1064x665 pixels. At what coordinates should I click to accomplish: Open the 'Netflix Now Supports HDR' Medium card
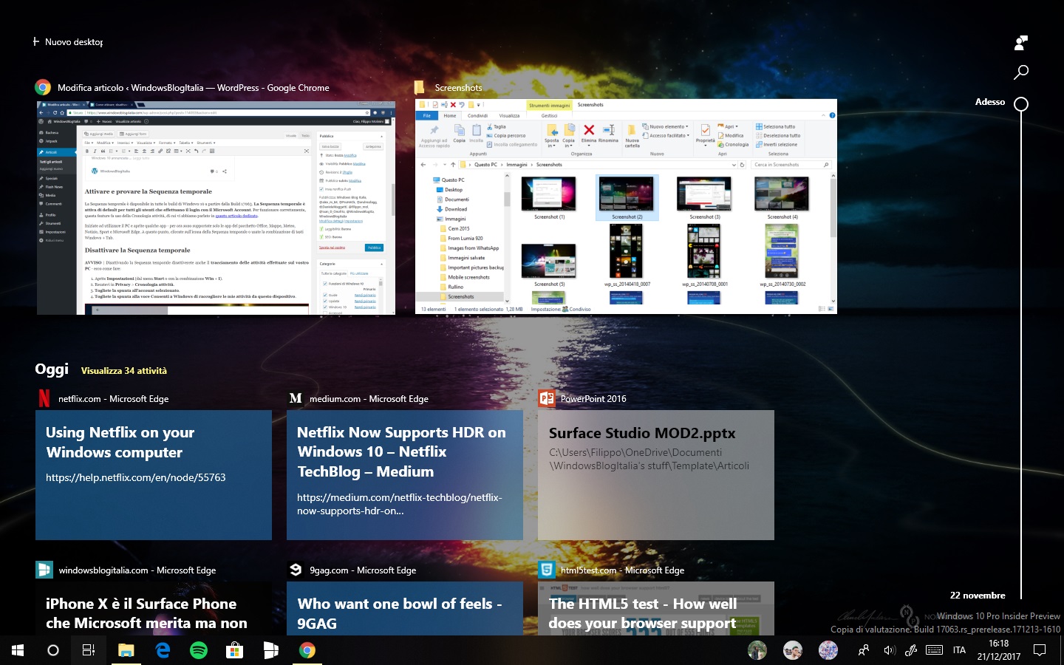(405, 475)
